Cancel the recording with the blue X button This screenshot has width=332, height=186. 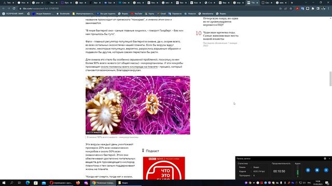[x=326, y=170]
